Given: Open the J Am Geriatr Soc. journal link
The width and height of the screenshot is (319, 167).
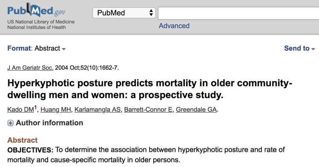Looking at the screenshot, I should pos(30,68).
